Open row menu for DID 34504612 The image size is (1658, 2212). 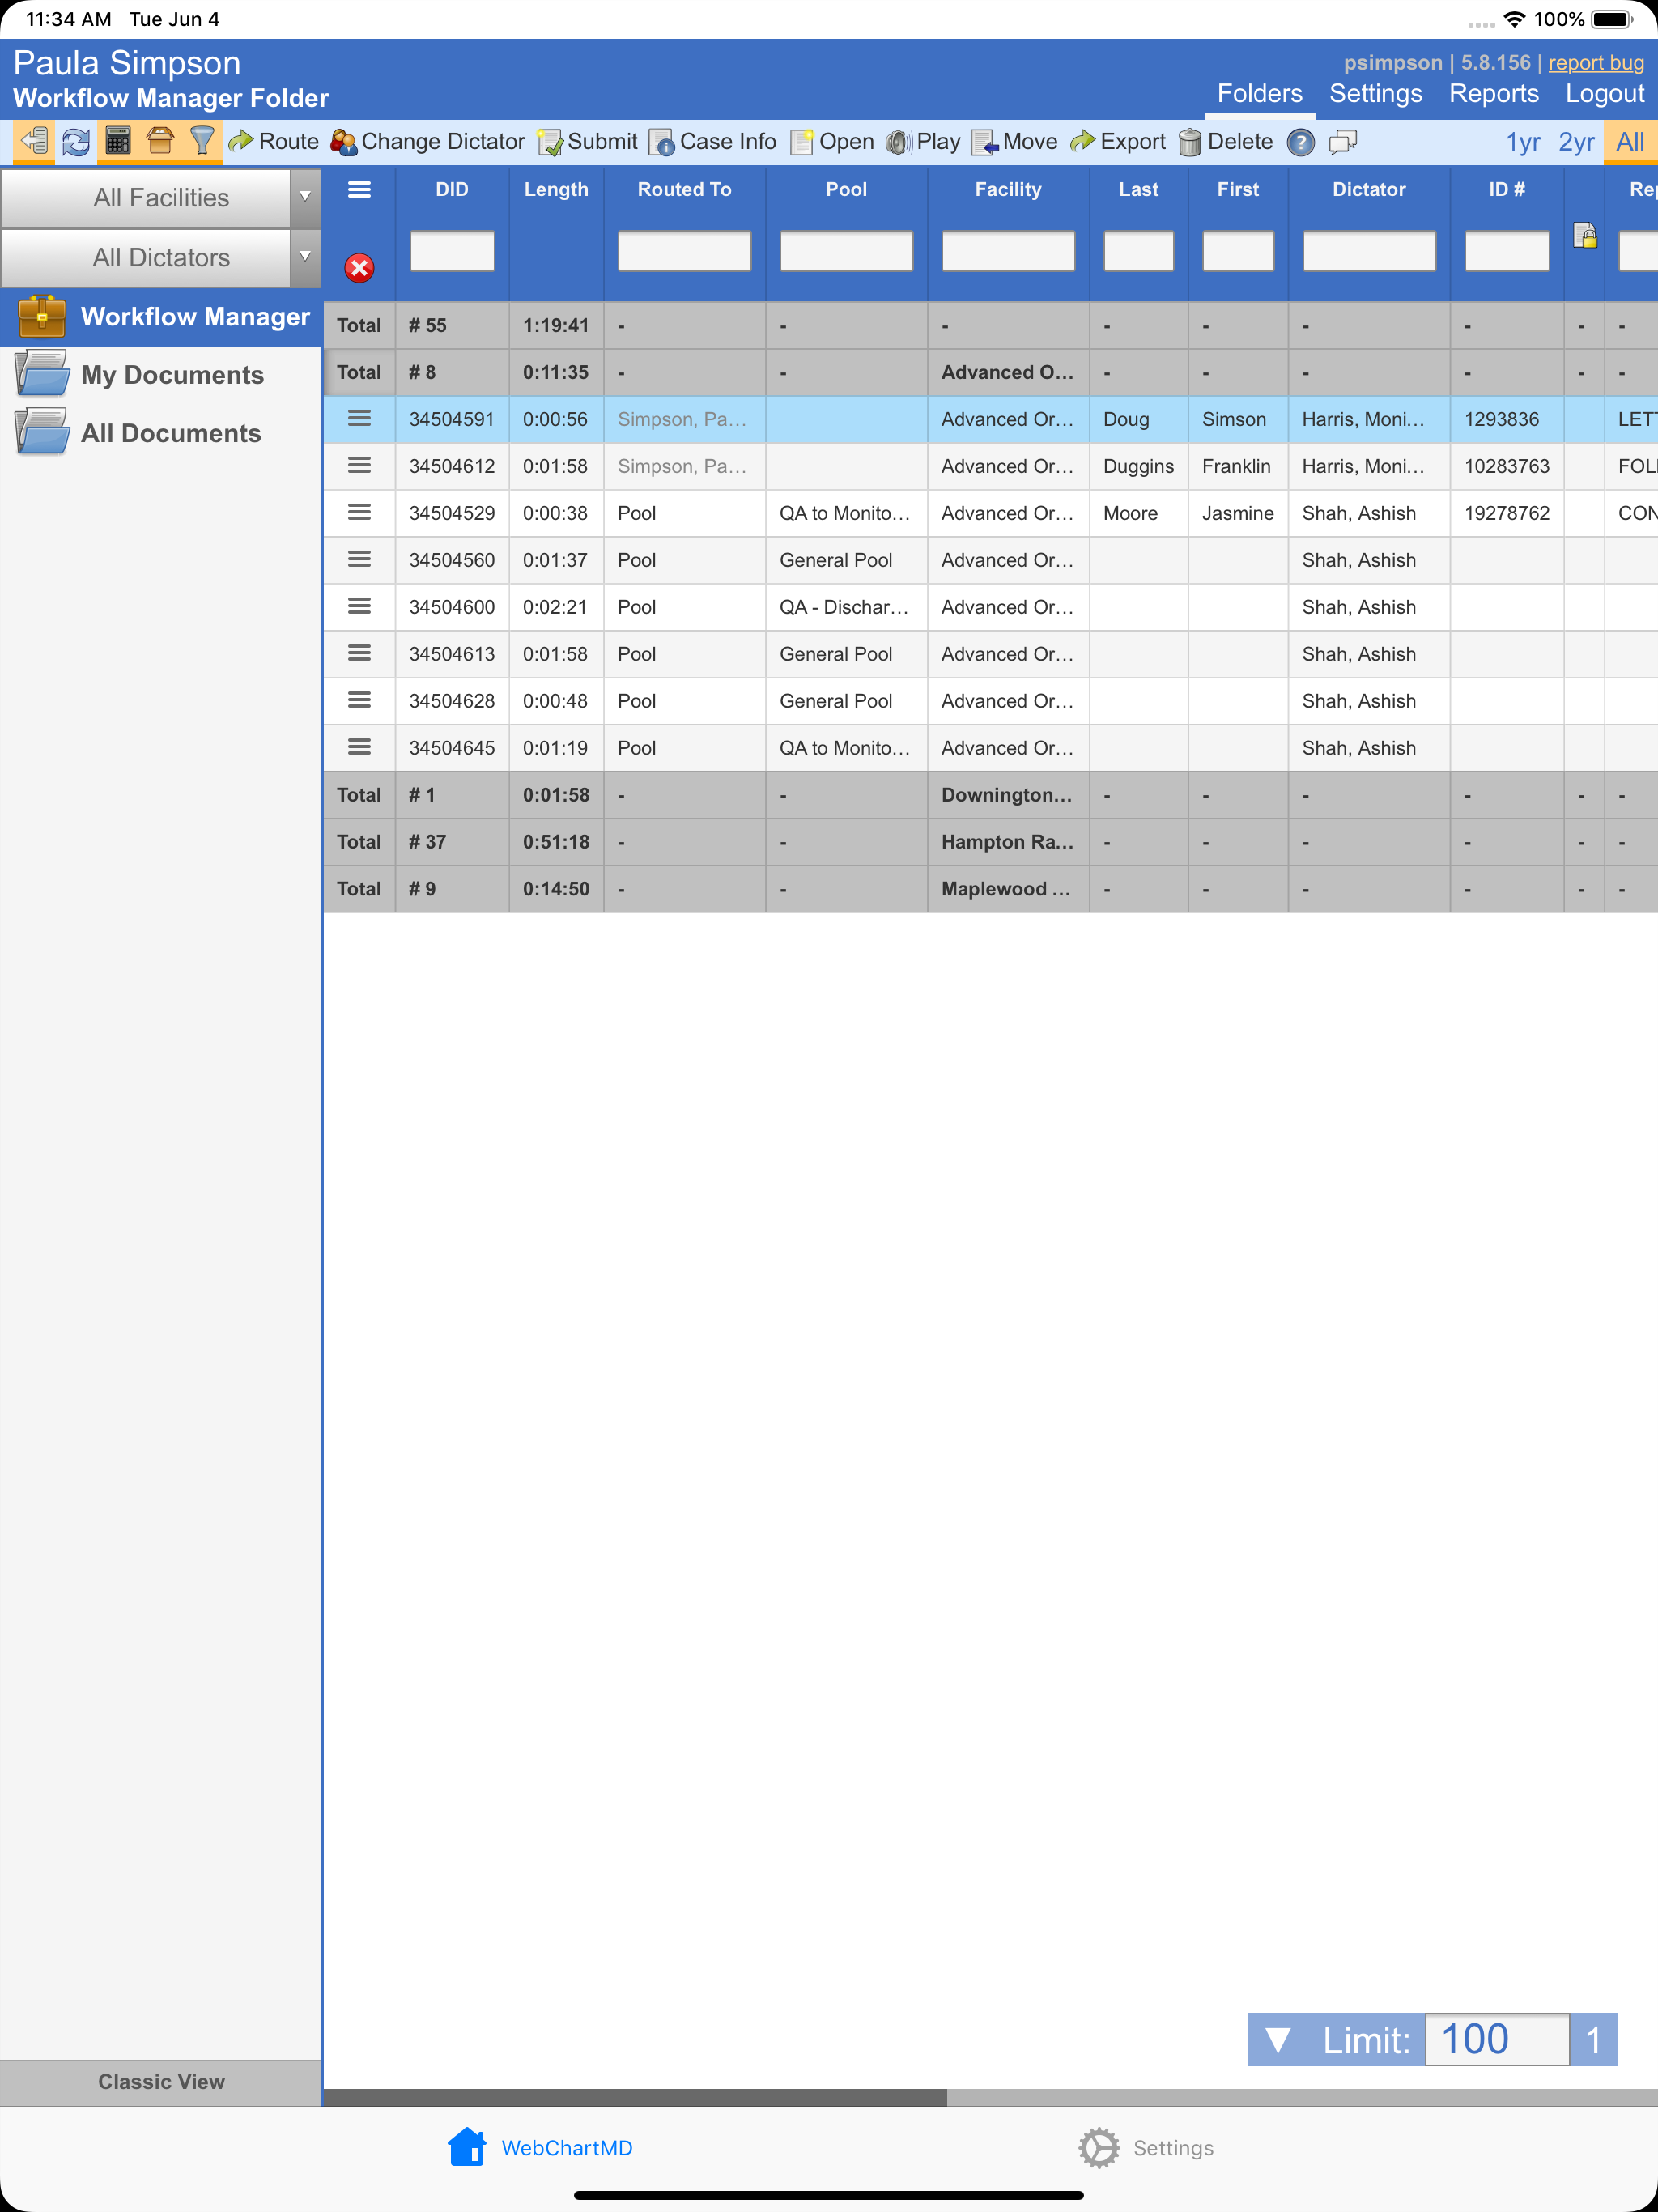[359, 466]
